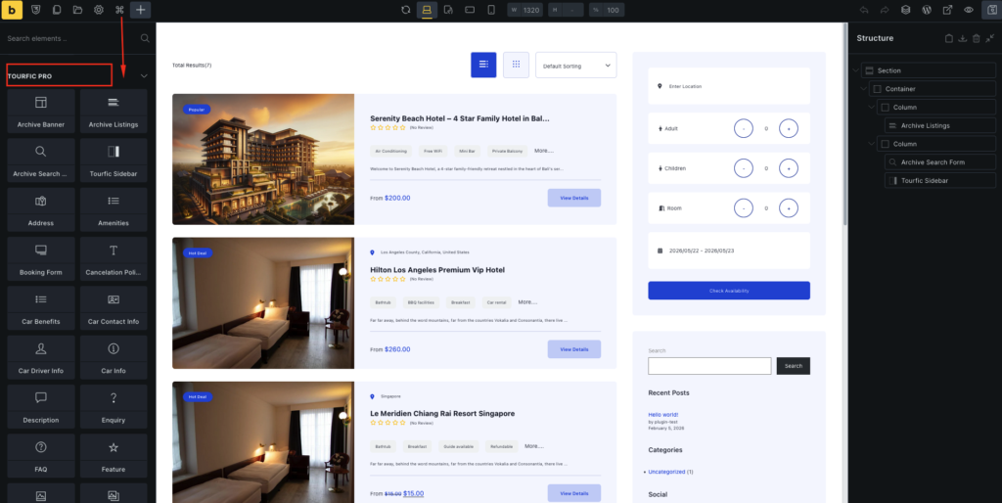Select the desktop breakpoint icon
The width and height of the screenshot is (1002, 503).
pos(427,10)
